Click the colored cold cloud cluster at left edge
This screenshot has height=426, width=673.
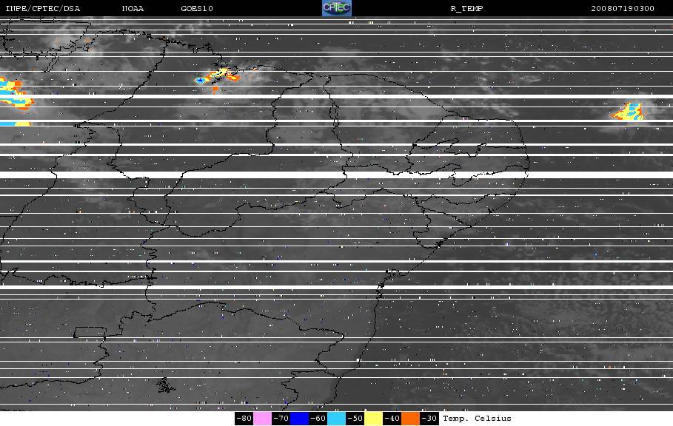click(13, 95)
